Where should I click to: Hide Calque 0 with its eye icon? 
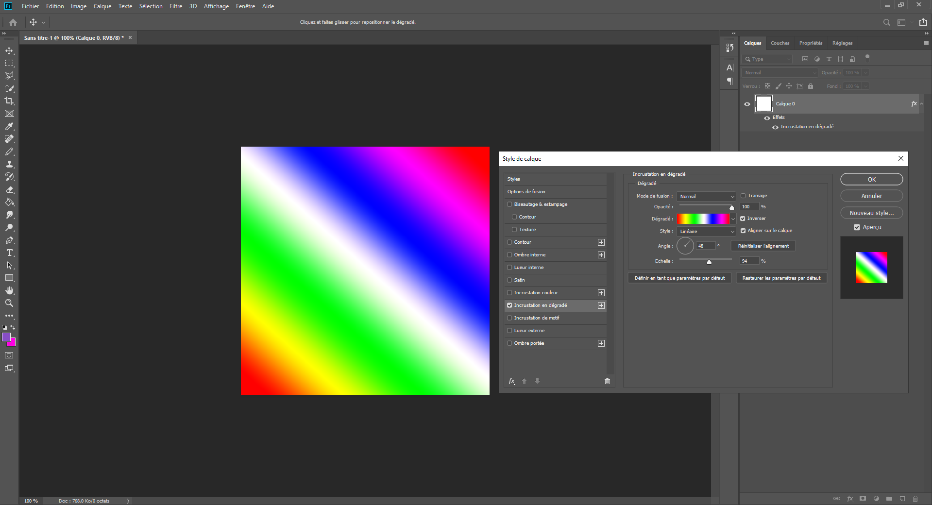coord(747,104)
